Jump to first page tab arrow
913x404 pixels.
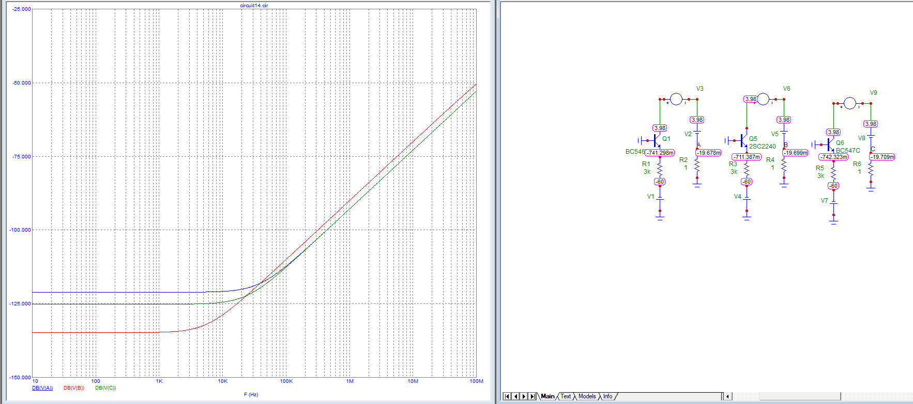pyautogui.click(x=507, y=396)
